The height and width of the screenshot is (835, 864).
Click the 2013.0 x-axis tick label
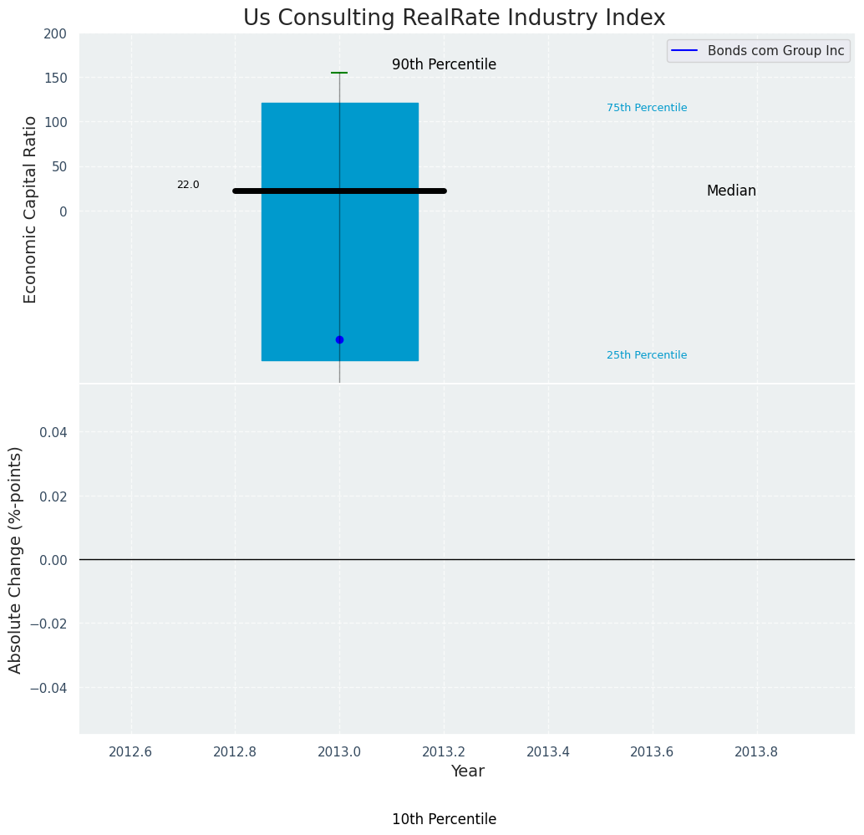click(x=339, y=751)
